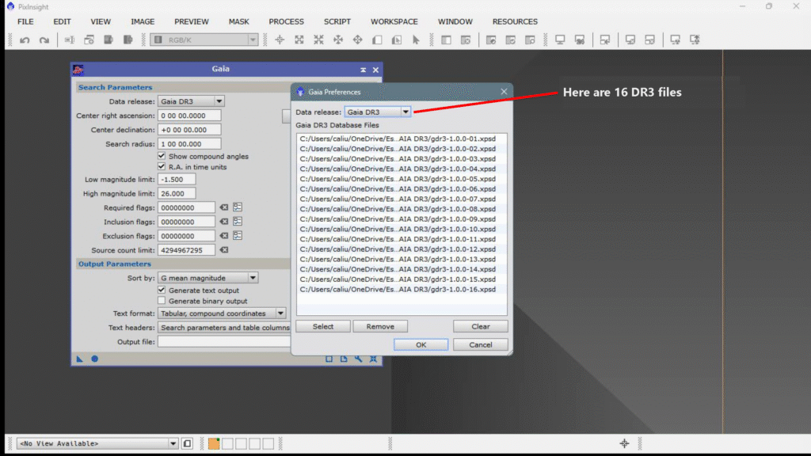Click the first monitor icon in toolbar
Image resolution: width=811 pixels, height=456 pixels.
[x=560, y=40]
